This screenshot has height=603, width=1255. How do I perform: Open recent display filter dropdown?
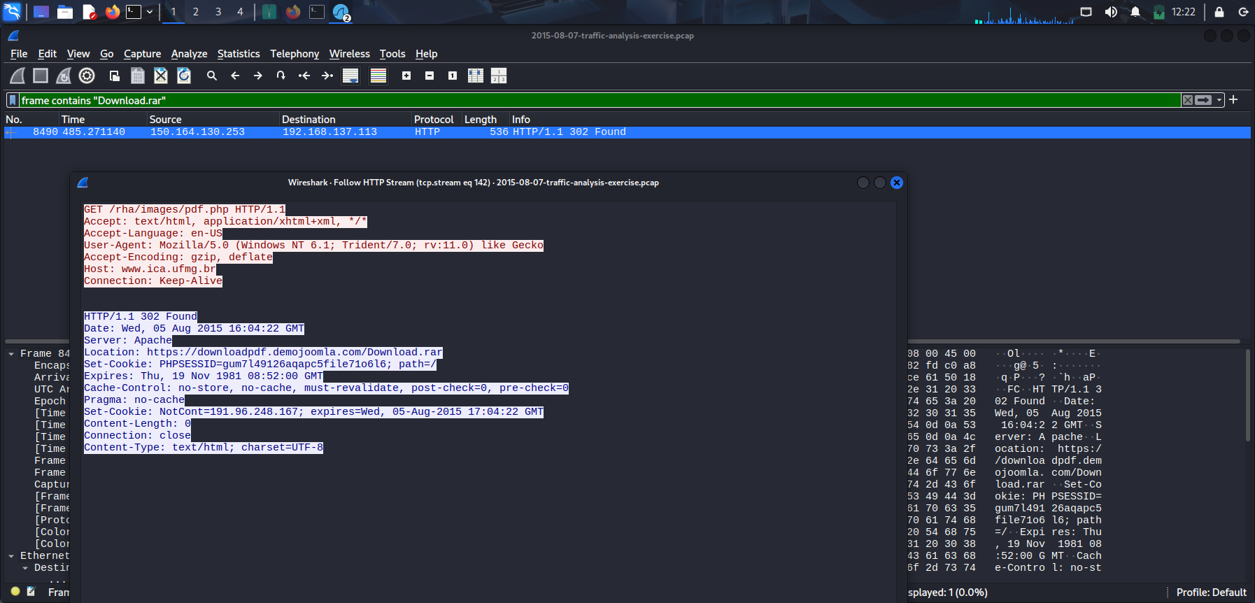1219,100
